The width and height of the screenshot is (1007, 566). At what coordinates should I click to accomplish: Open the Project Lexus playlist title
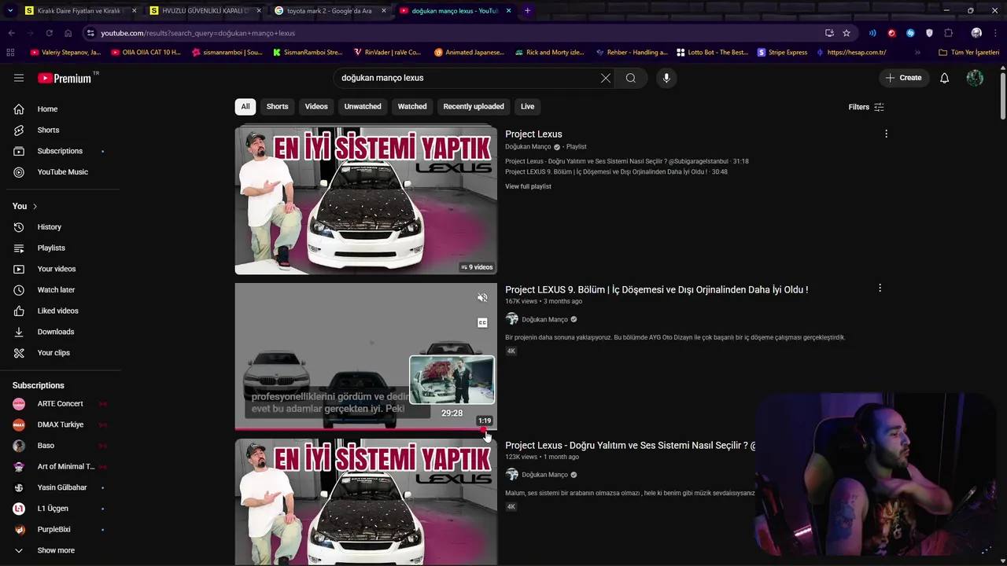533,134
